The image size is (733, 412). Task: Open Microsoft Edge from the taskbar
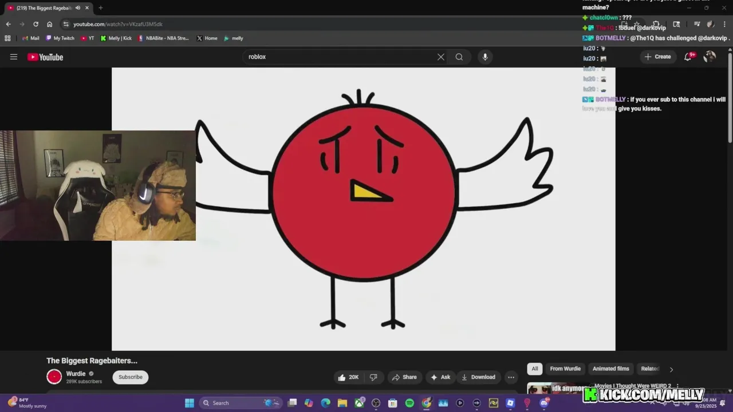point(325,403)
